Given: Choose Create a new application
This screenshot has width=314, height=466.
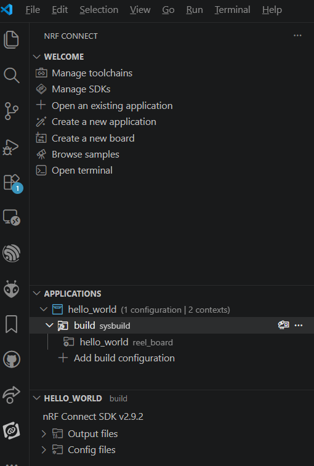Looking at the screenshot, I should click(x=104, y=121).
